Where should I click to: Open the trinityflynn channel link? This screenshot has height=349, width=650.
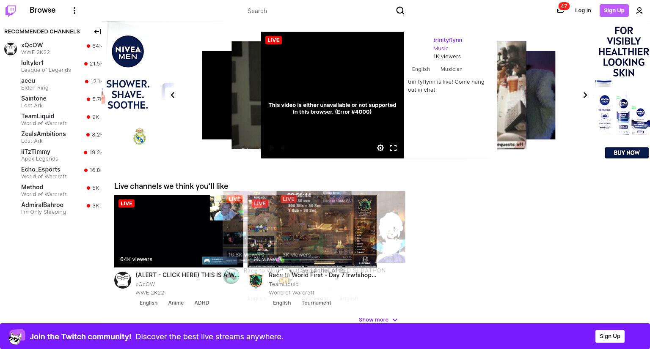pos(447,40)
